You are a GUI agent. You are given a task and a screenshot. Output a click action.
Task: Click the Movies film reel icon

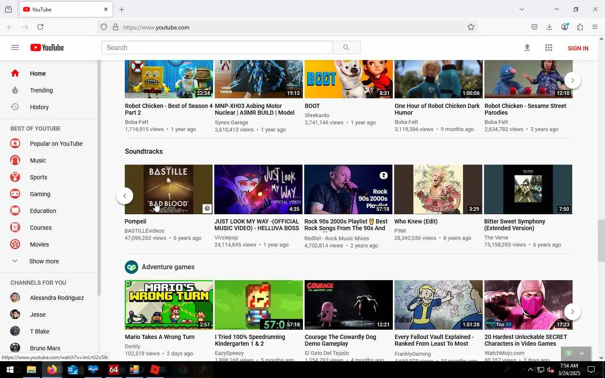pos(15,244)
